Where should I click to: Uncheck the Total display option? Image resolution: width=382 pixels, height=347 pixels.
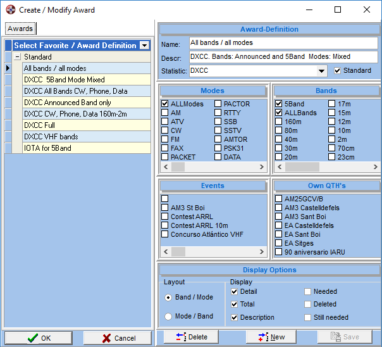pyautogui.click(x=235, y=305)
